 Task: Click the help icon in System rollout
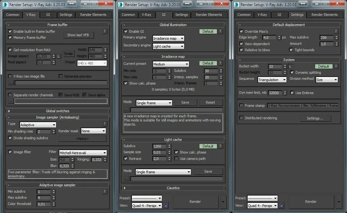(336, 66)
